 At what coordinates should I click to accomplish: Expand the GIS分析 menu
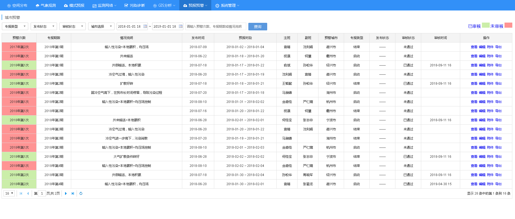click(x=164, y=5)
